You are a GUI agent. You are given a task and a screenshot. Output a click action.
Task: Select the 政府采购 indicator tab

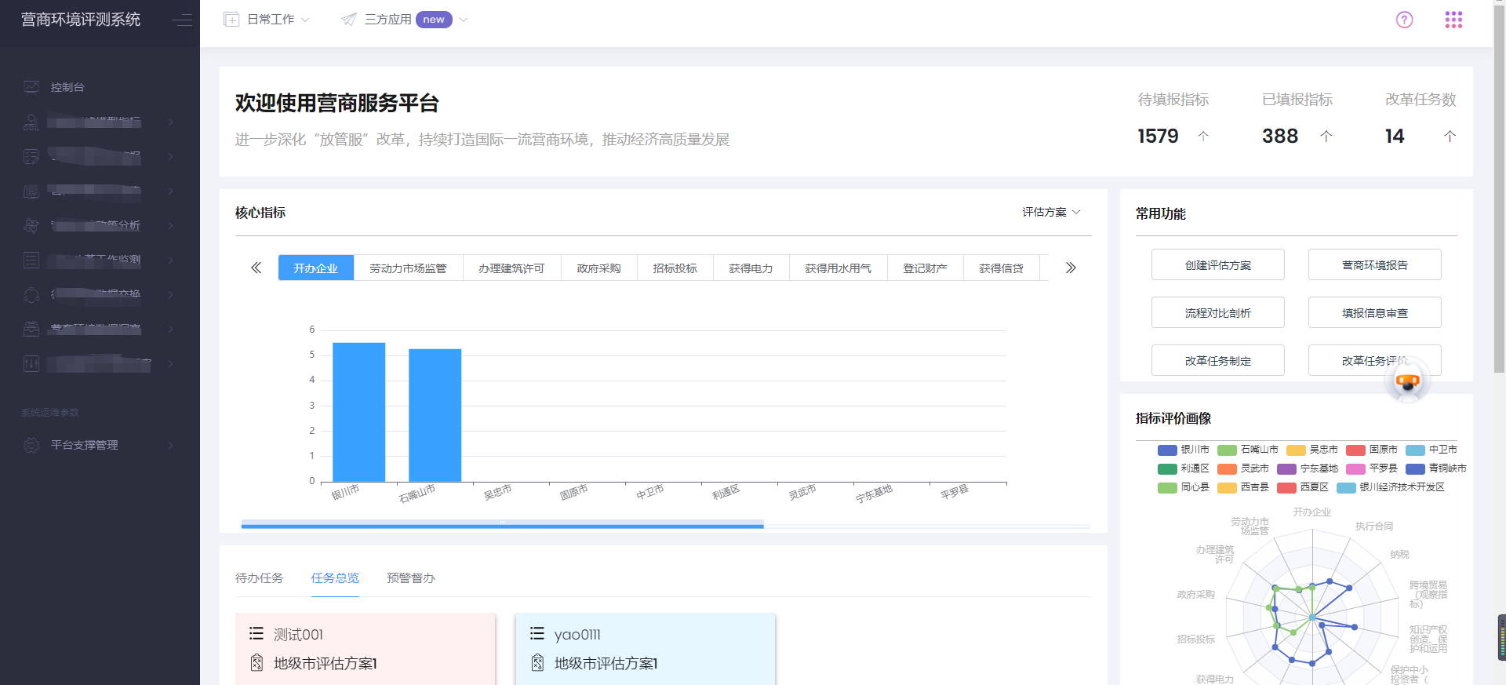[598, 268]
